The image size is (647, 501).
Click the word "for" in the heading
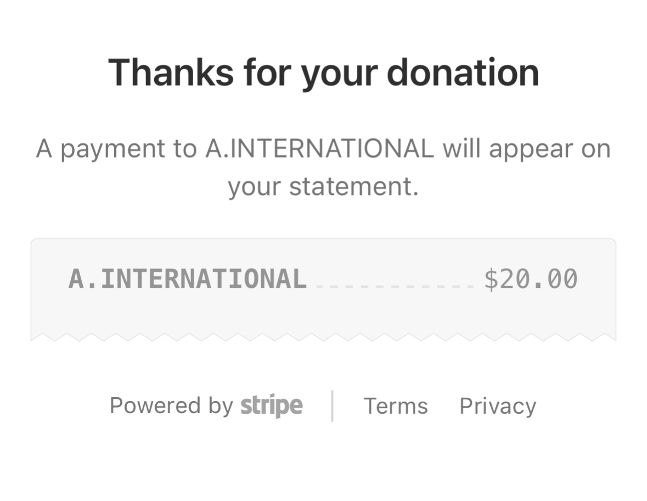click(266, 73)
